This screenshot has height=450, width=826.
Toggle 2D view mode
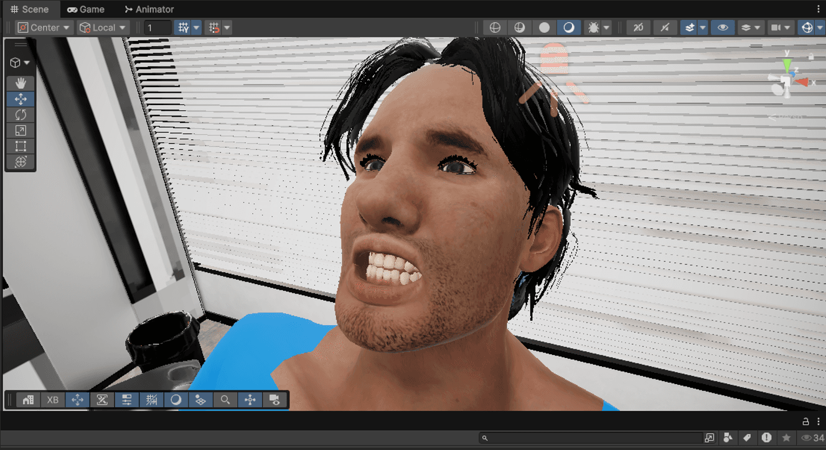point(638,27)
